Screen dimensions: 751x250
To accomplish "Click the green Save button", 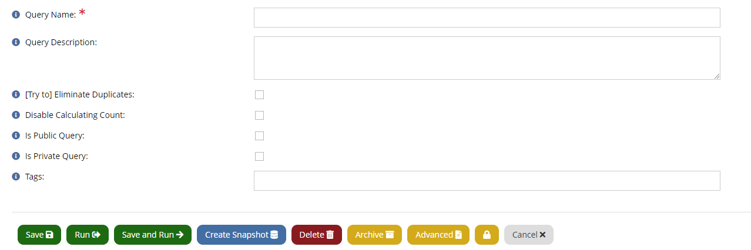I will pos(39,235).
